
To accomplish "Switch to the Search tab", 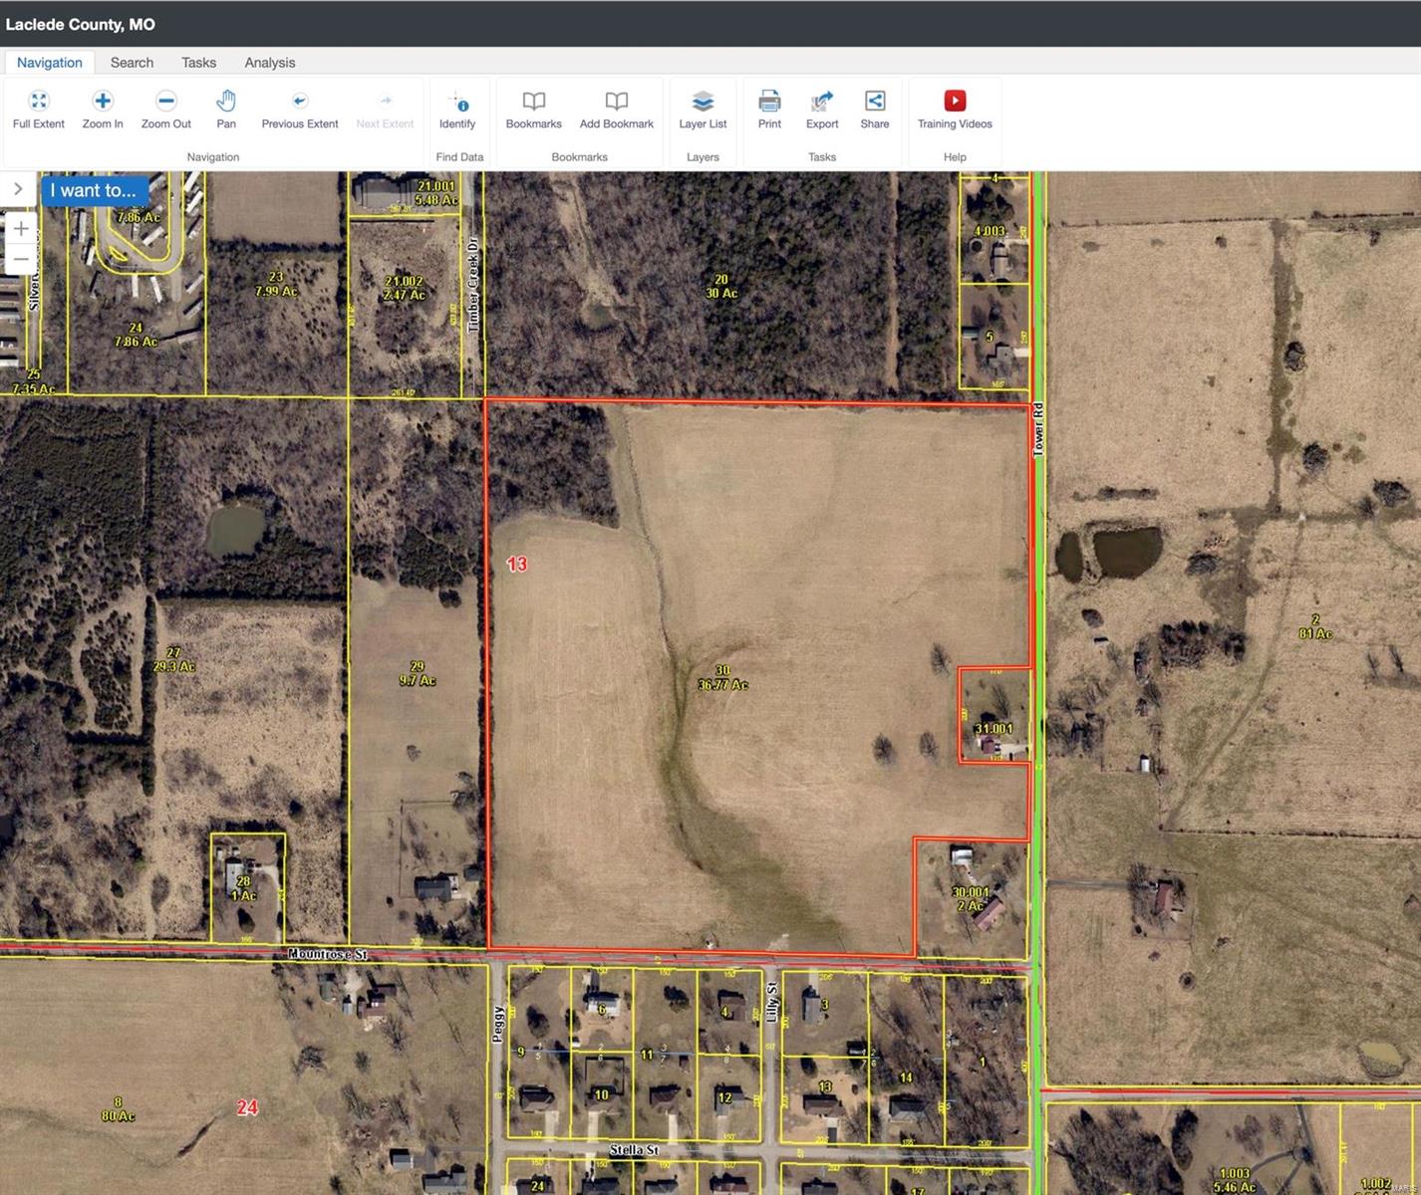I will (132, 62).
